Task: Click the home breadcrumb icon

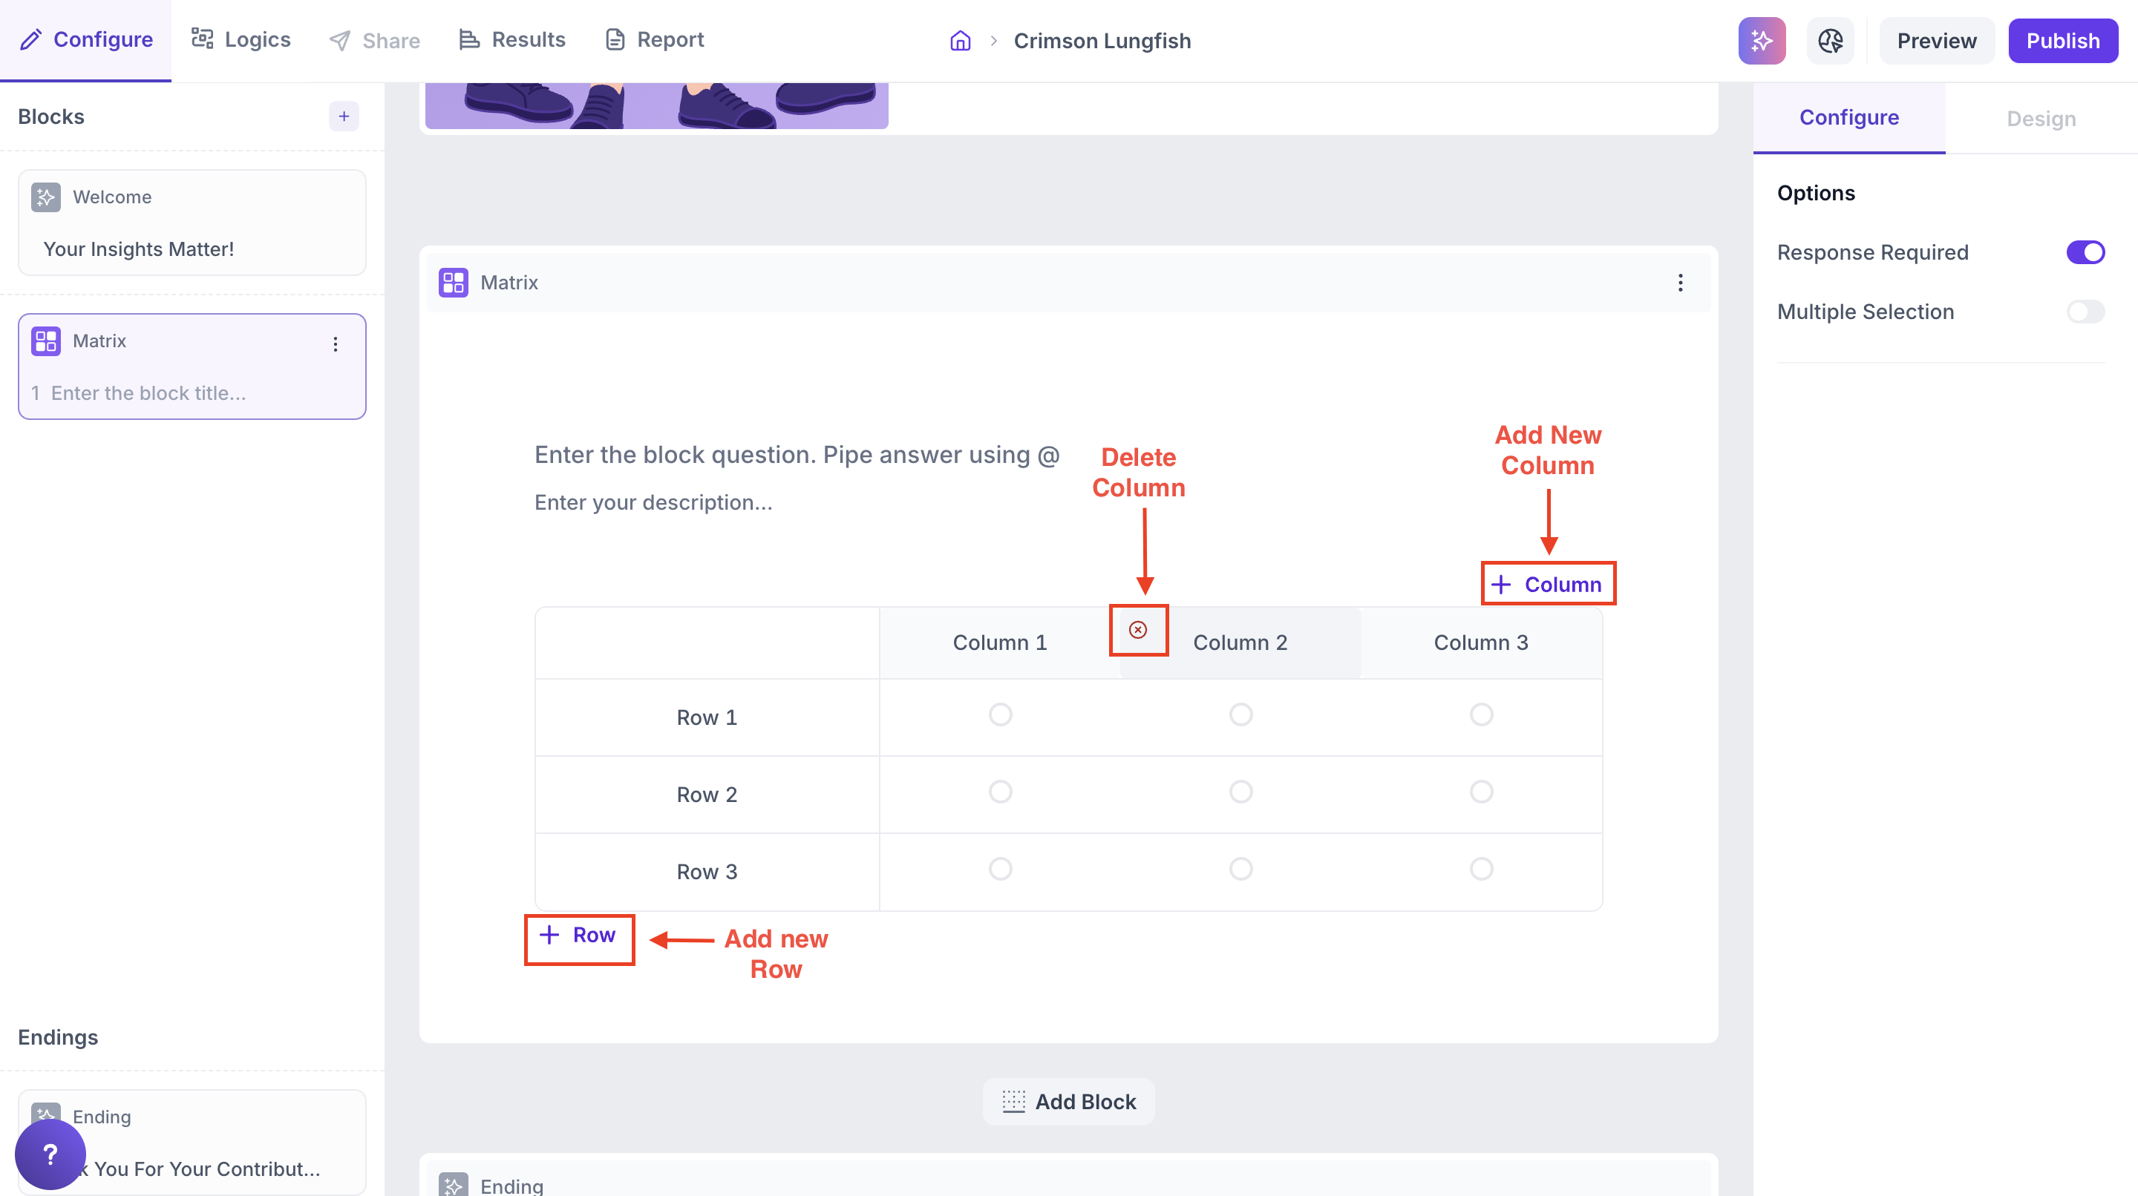Action: pyautogui.click(x=961, y=41)
